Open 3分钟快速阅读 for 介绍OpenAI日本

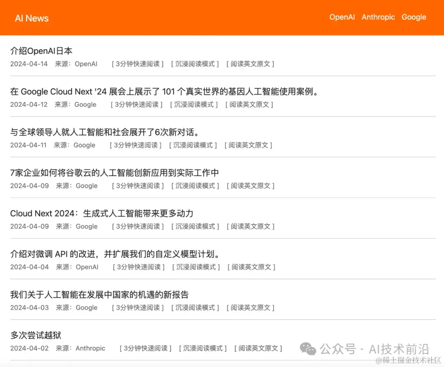[x=138, y=64]
